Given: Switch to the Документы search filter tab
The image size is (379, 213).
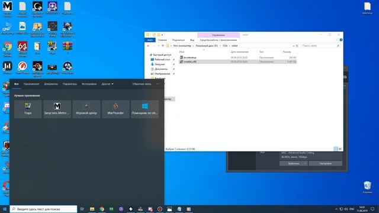Looking at the screenshot, I should 51,84.
